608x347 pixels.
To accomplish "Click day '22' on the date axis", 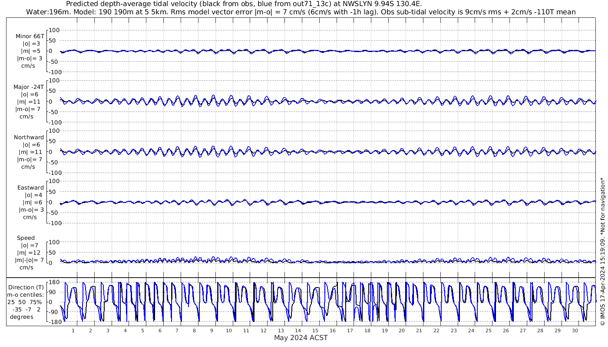I will (x=436, y=331).
